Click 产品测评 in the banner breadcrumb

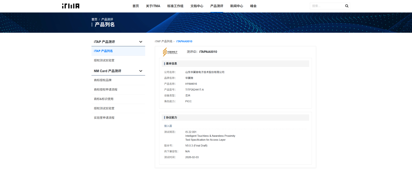(x=107, y=19)
